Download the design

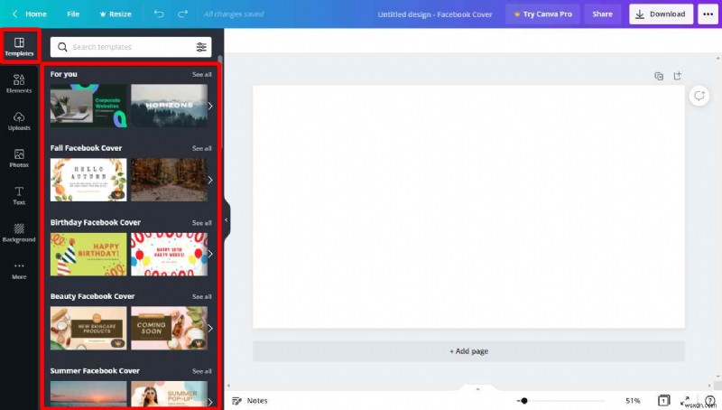pos(661,14)
